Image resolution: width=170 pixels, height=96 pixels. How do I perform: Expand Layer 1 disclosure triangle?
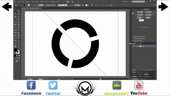coord(138,46)
